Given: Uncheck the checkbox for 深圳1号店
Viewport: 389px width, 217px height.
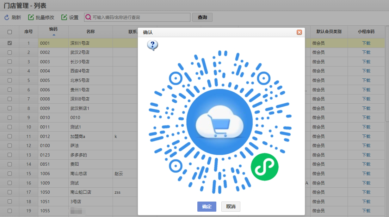Looking at the screenshot, I should 9,43.
